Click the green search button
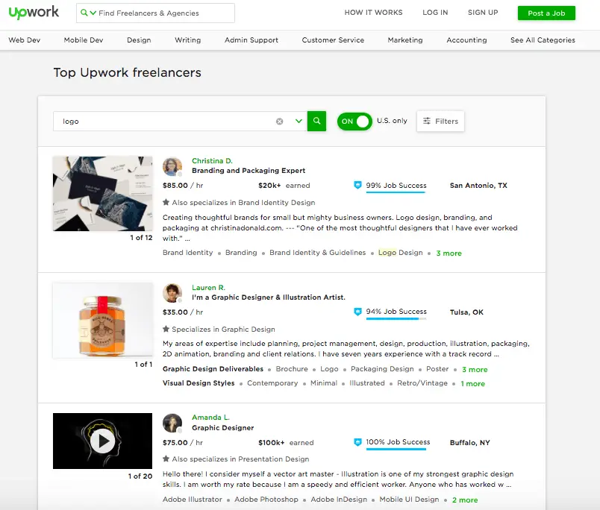 (x=317, y=122)
